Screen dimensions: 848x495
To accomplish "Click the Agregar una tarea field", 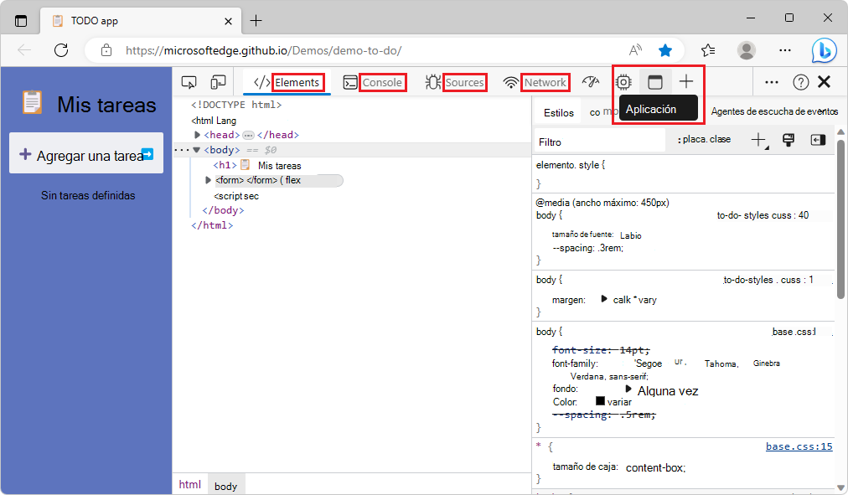I will point(86,153).
